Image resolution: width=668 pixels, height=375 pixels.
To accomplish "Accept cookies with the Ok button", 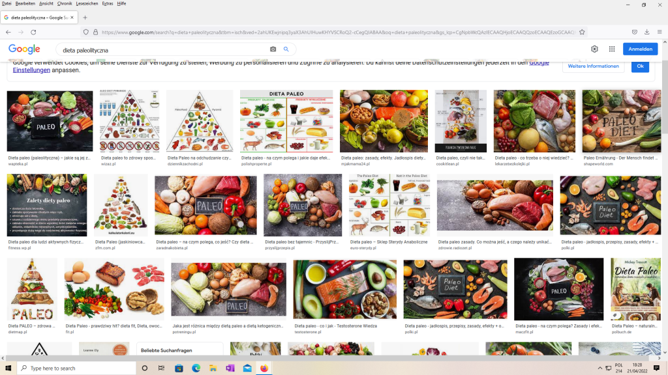I will click(x=640, y=66).
